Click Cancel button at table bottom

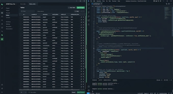(x=74, y=92)
